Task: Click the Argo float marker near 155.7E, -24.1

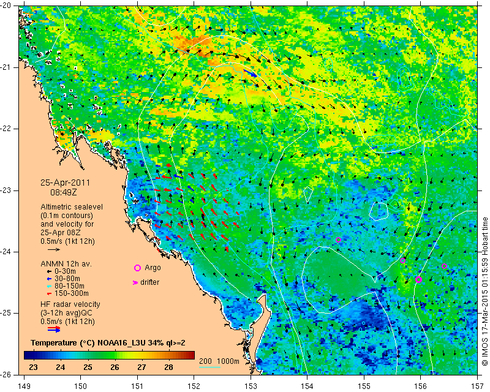Action: coord(403,261)
